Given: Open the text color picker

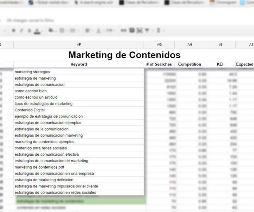Looking at the screenshot, I should tap(37, 31).
